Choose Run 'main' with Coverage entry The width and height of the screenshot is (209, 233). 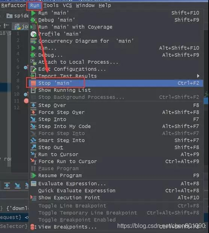pyautogui.click(x=116, y=27)
